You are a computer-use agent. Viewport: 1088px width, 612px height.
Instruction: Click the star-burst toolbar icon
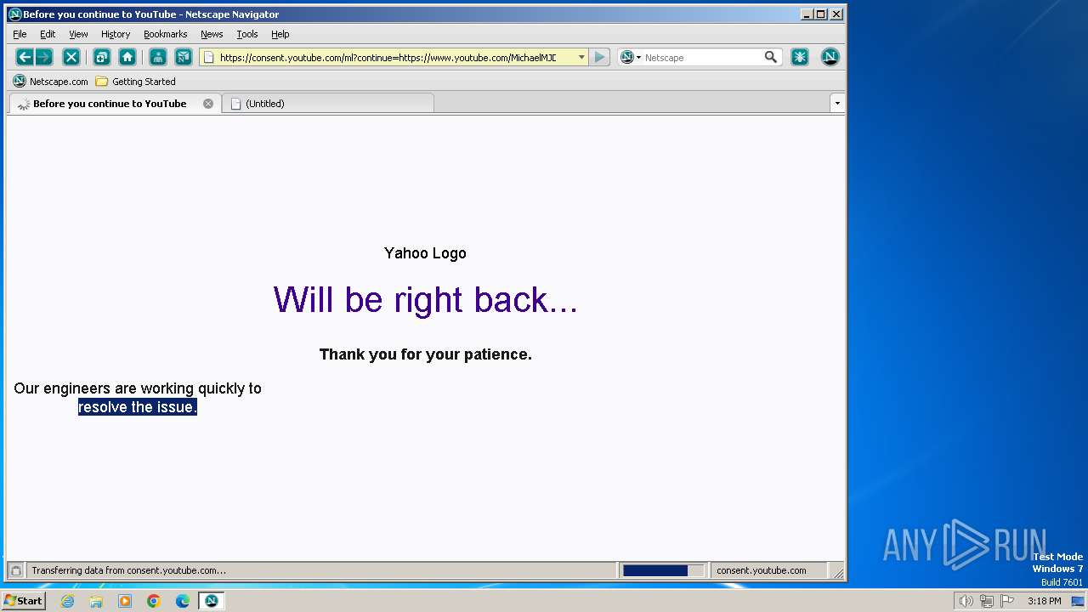point(800,57)
